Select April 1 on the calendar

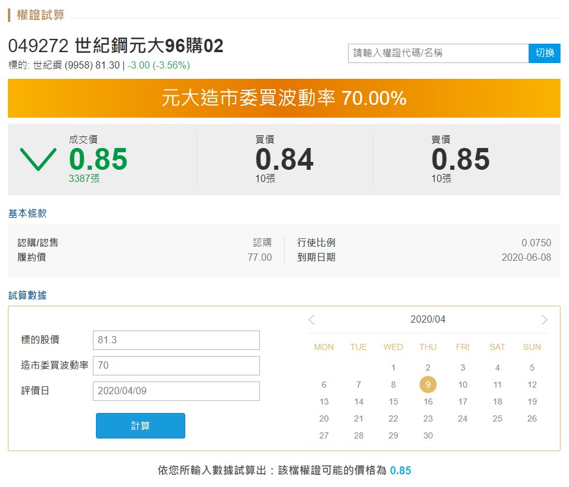(394, 368)
